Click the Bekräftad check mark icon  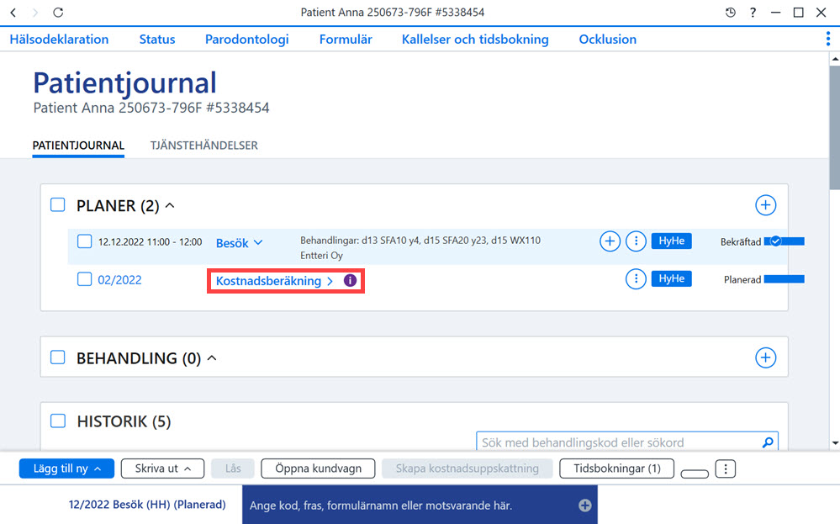(x=775, y=241)
